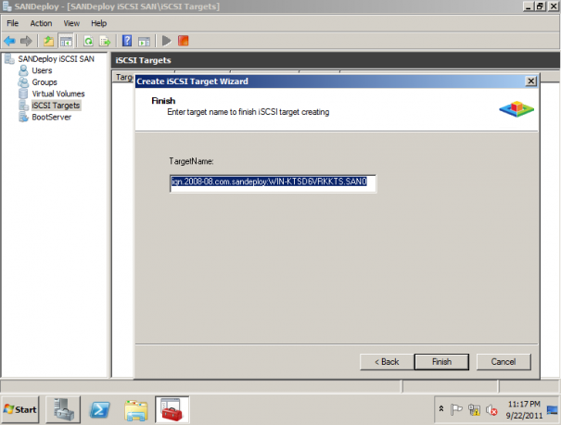The width and height of the screenshot is (561, 425).
Task: Open Help via question mark icon
Action: point(127,41)
